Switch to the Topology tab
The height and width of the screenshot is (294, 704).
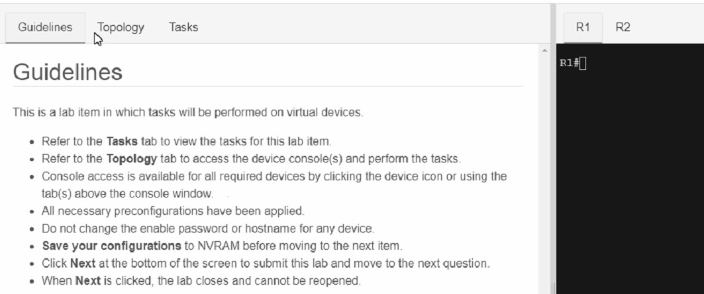tap(124, 27)
